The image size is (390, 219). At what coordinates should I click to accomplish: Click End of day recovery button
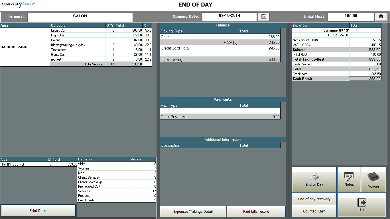[x=314, y=199]
